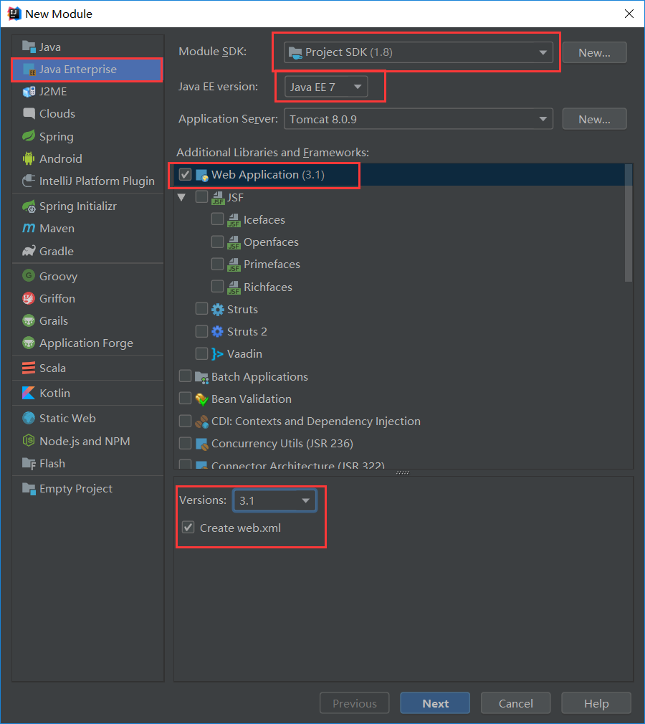The width and height of the screenshot is (645, 724).
Task: Click New next to Module SDK
Action: pyautogui.click(x=594, y=52)
